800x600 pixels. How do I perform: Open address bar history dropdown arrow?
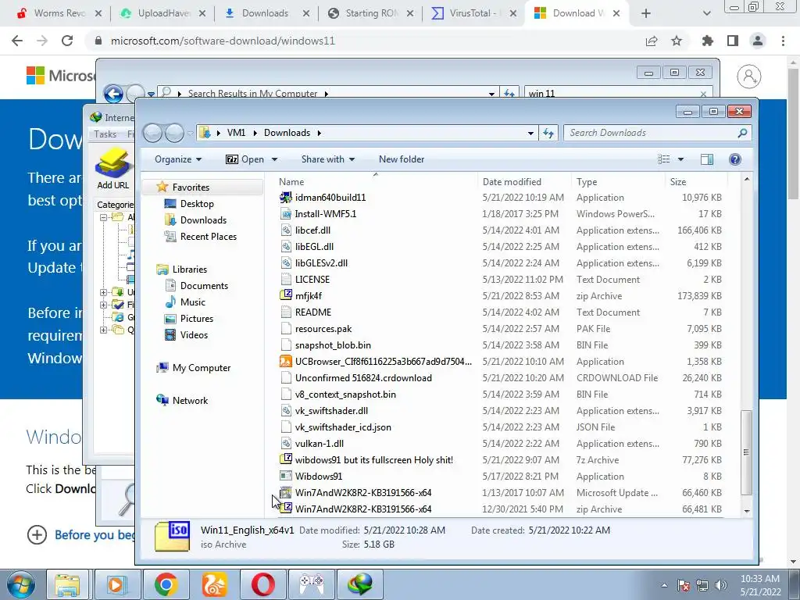tap(530, 133)
